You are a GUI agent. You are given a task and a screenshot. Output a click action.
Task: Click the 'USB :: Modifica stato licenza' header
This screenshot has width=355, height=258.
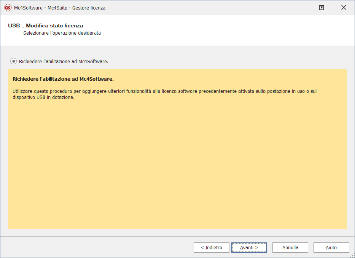pyautogui.click(x=46, y=25)
